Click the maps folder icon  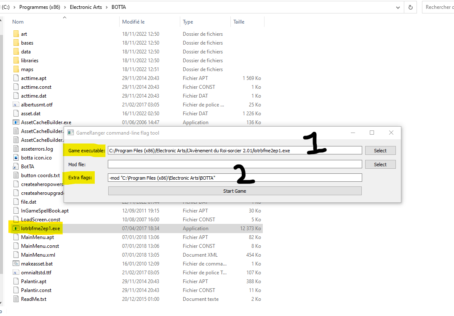point(16,69)
